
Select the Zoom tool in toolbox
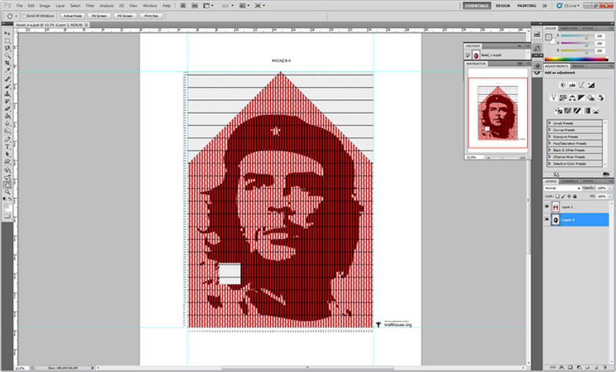(8, 191)
